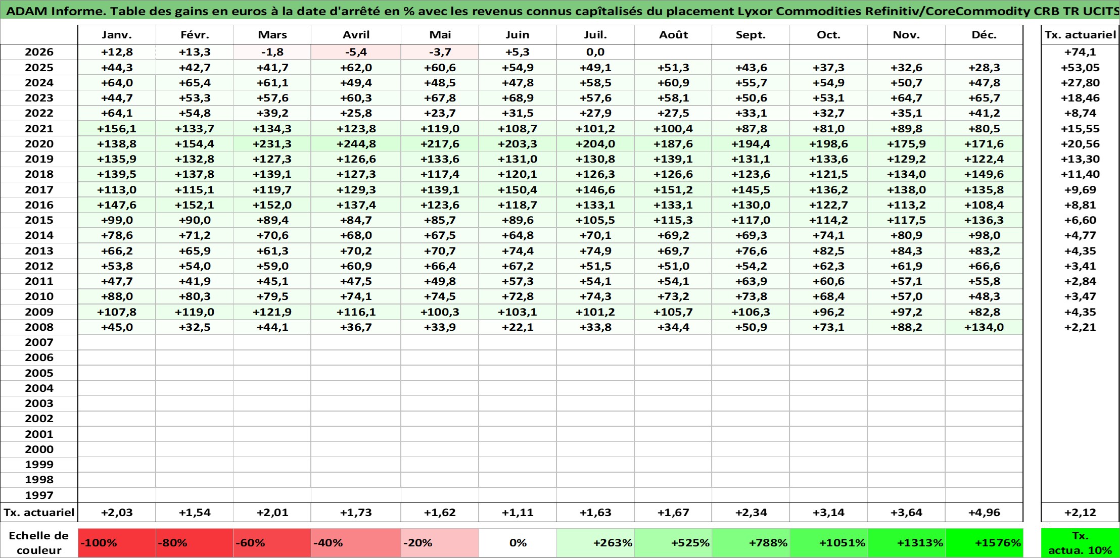Select the 'Déc.' column header

pos(984,35)
